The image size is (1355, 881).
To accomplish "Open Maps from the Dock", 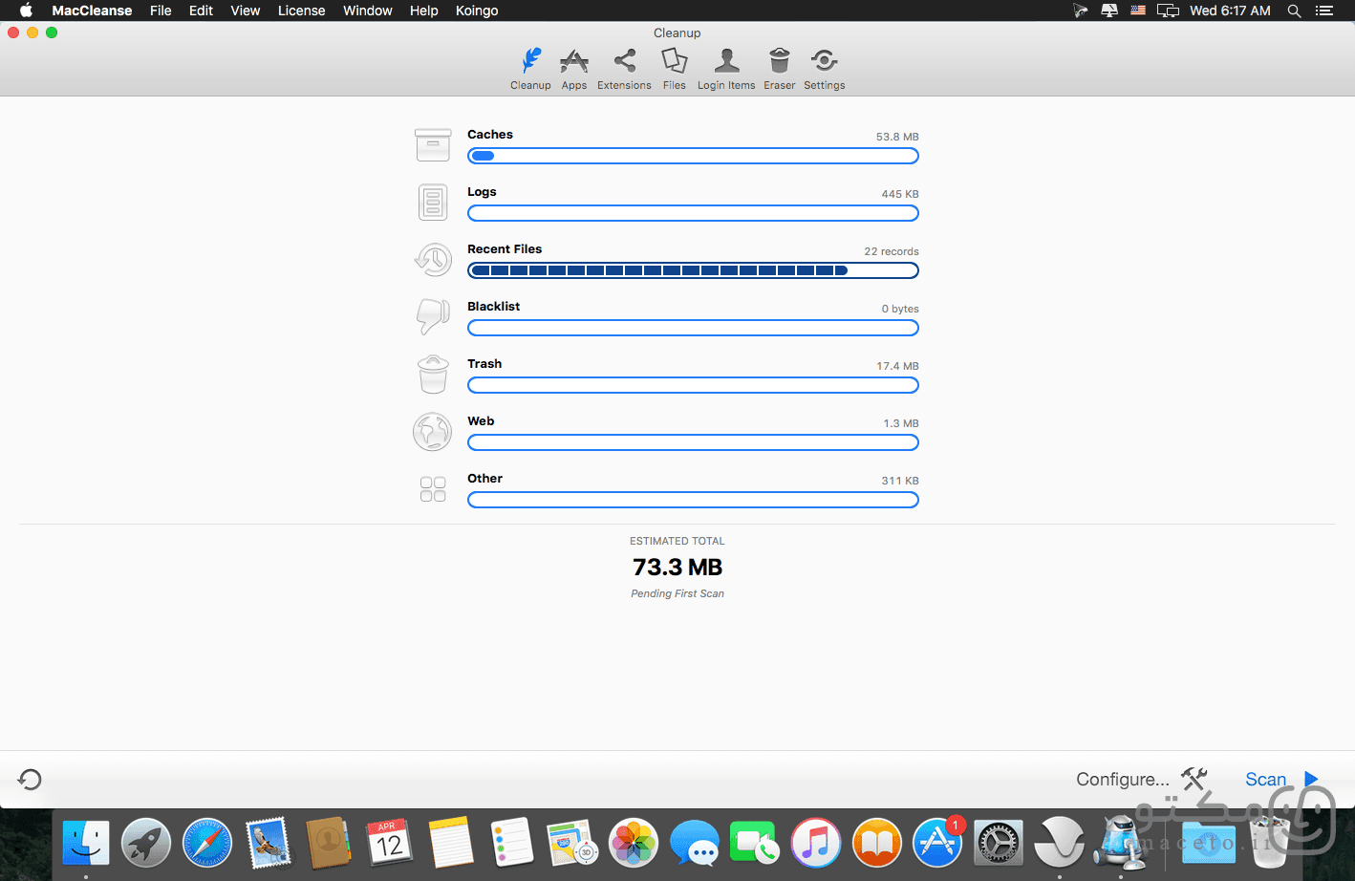I will click(x=572, y=844).
